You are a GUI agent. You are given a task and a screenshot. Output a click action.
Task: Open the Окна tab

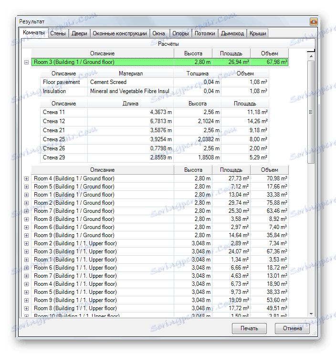[x=158, y=33]
